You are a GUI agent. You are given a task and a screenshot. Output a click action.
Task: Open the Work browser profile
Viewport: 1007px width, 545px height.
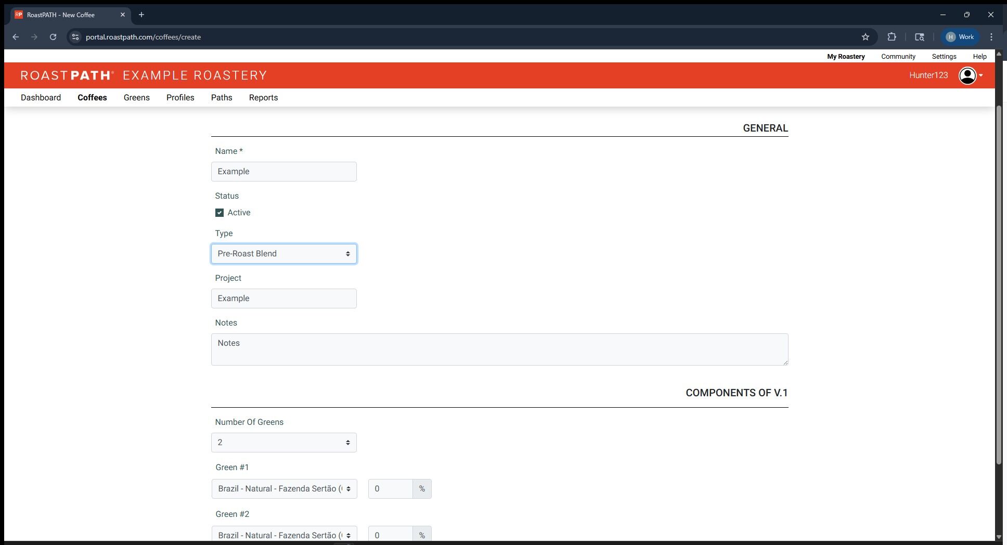pyautogui.click(x=960, y=37)
